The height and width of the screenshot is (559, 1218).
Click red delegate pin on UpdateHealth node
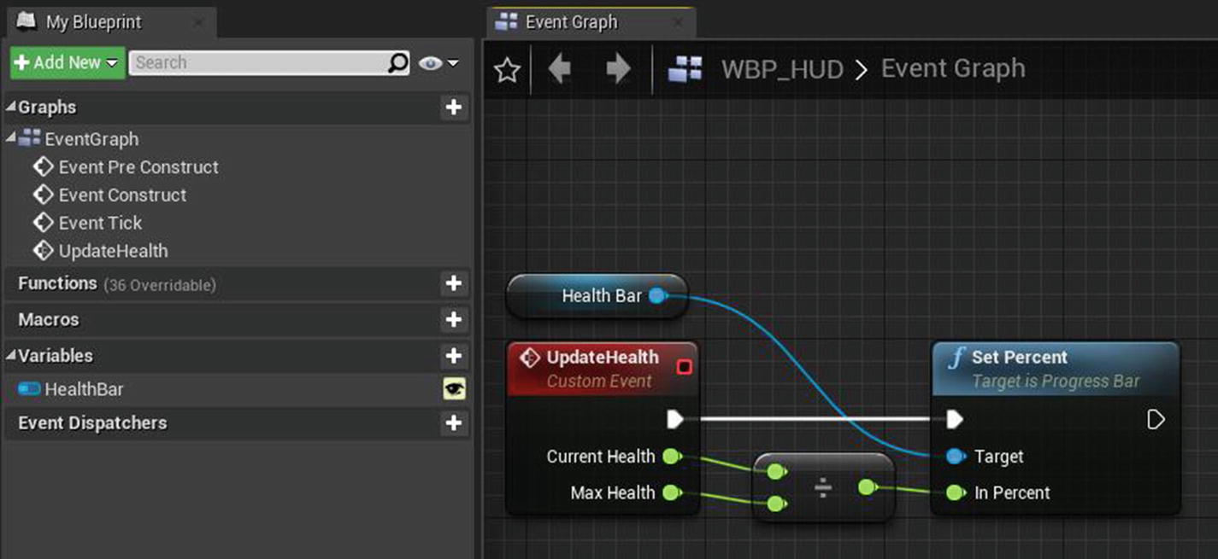tap(684, 367)
